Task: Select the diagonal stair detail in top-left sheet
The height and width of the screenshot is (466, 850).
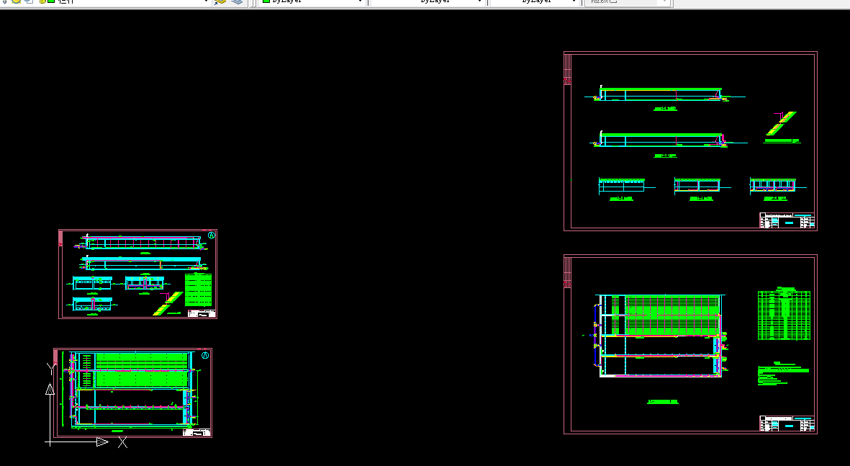Action: (x=168, y=304)
